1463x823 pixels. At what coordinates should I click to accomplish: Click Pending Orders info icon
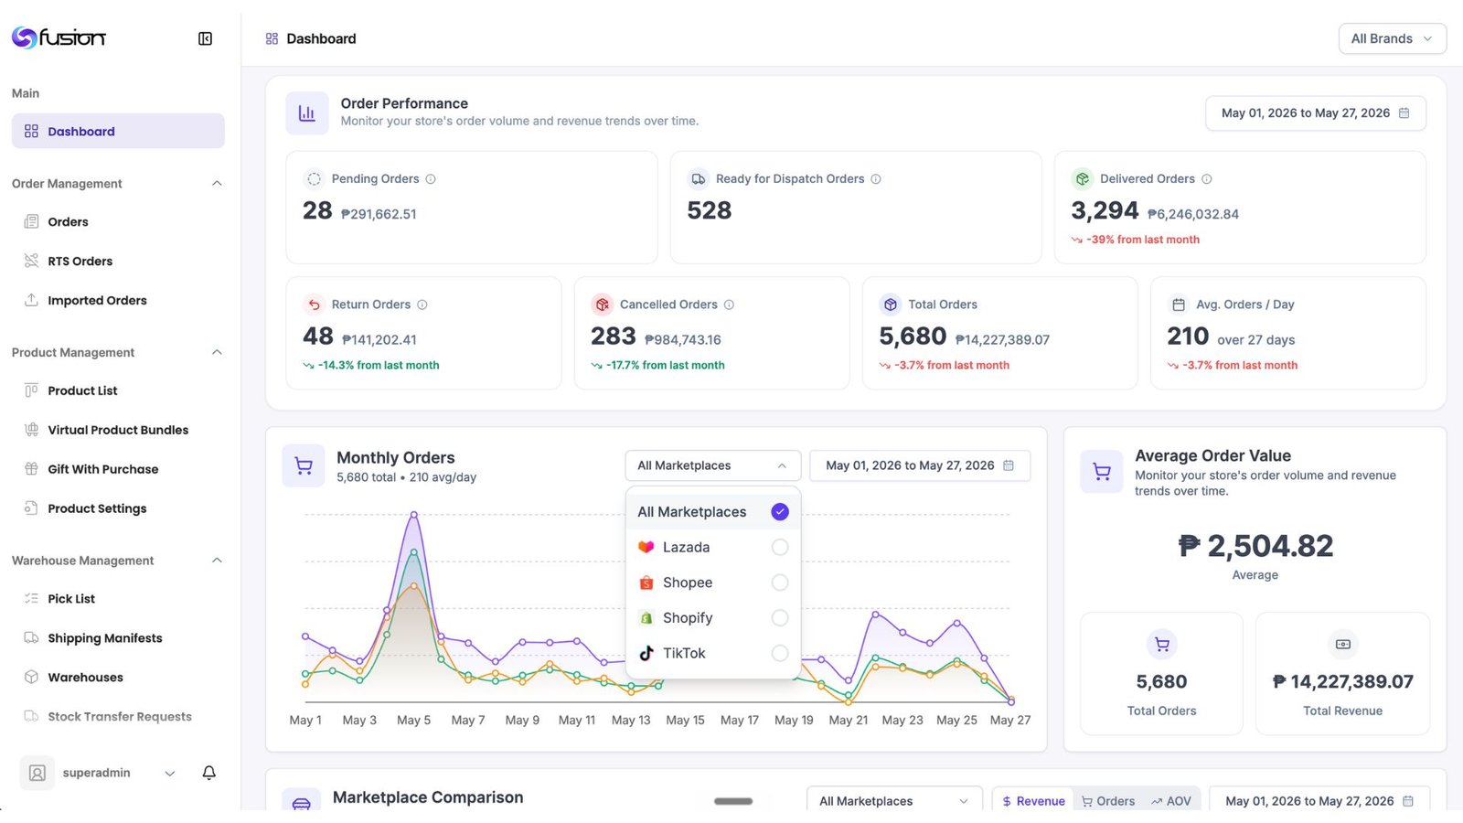pyautogui.click(x=431, y=179)
